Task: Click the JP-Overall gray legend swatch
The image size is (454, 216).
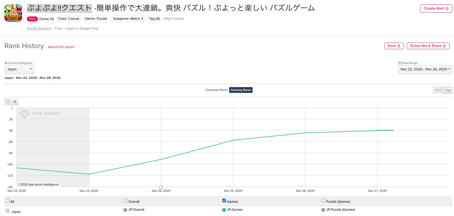Action: 125,210
